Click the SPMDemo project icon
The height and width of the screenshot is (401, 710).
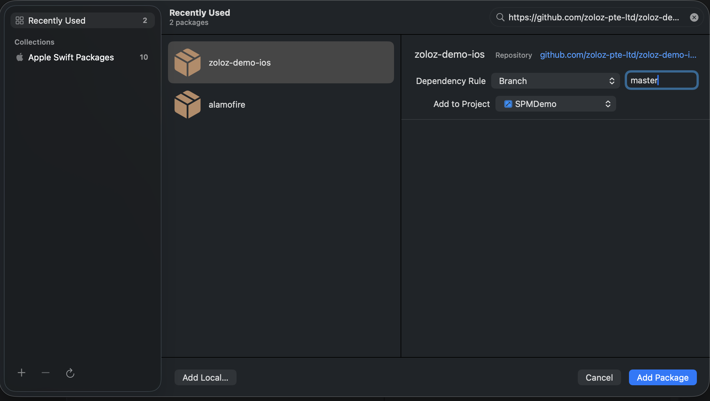point(508,104)
